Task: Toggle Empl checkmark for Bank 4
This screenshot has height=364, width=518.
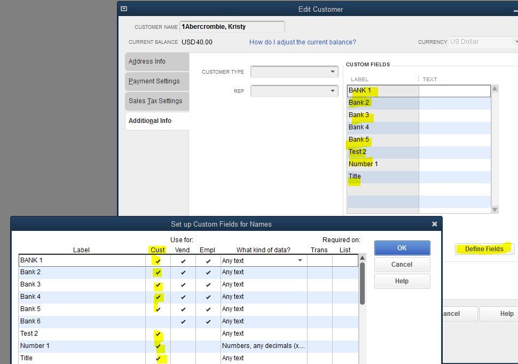Action: pyautogui.click(x=208, y=297)
